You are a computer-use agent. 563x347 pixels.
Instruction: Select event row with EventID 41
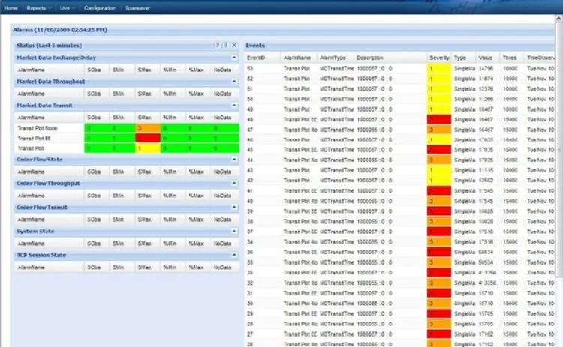click(x=399, y=190)
